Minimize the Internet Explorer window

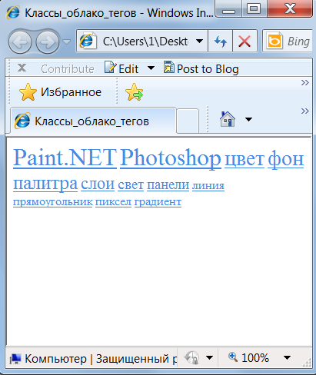[228, 9]
